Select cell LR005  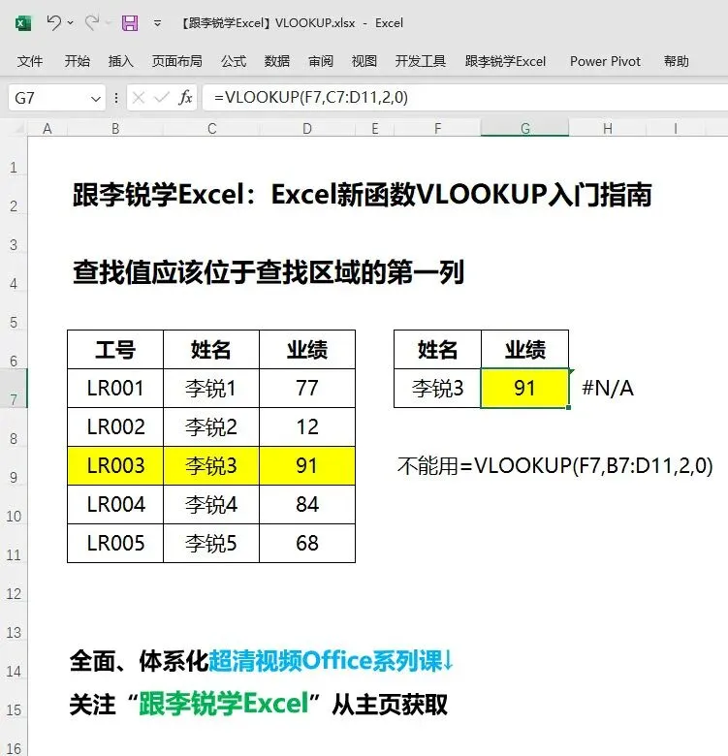coord(115,544)
